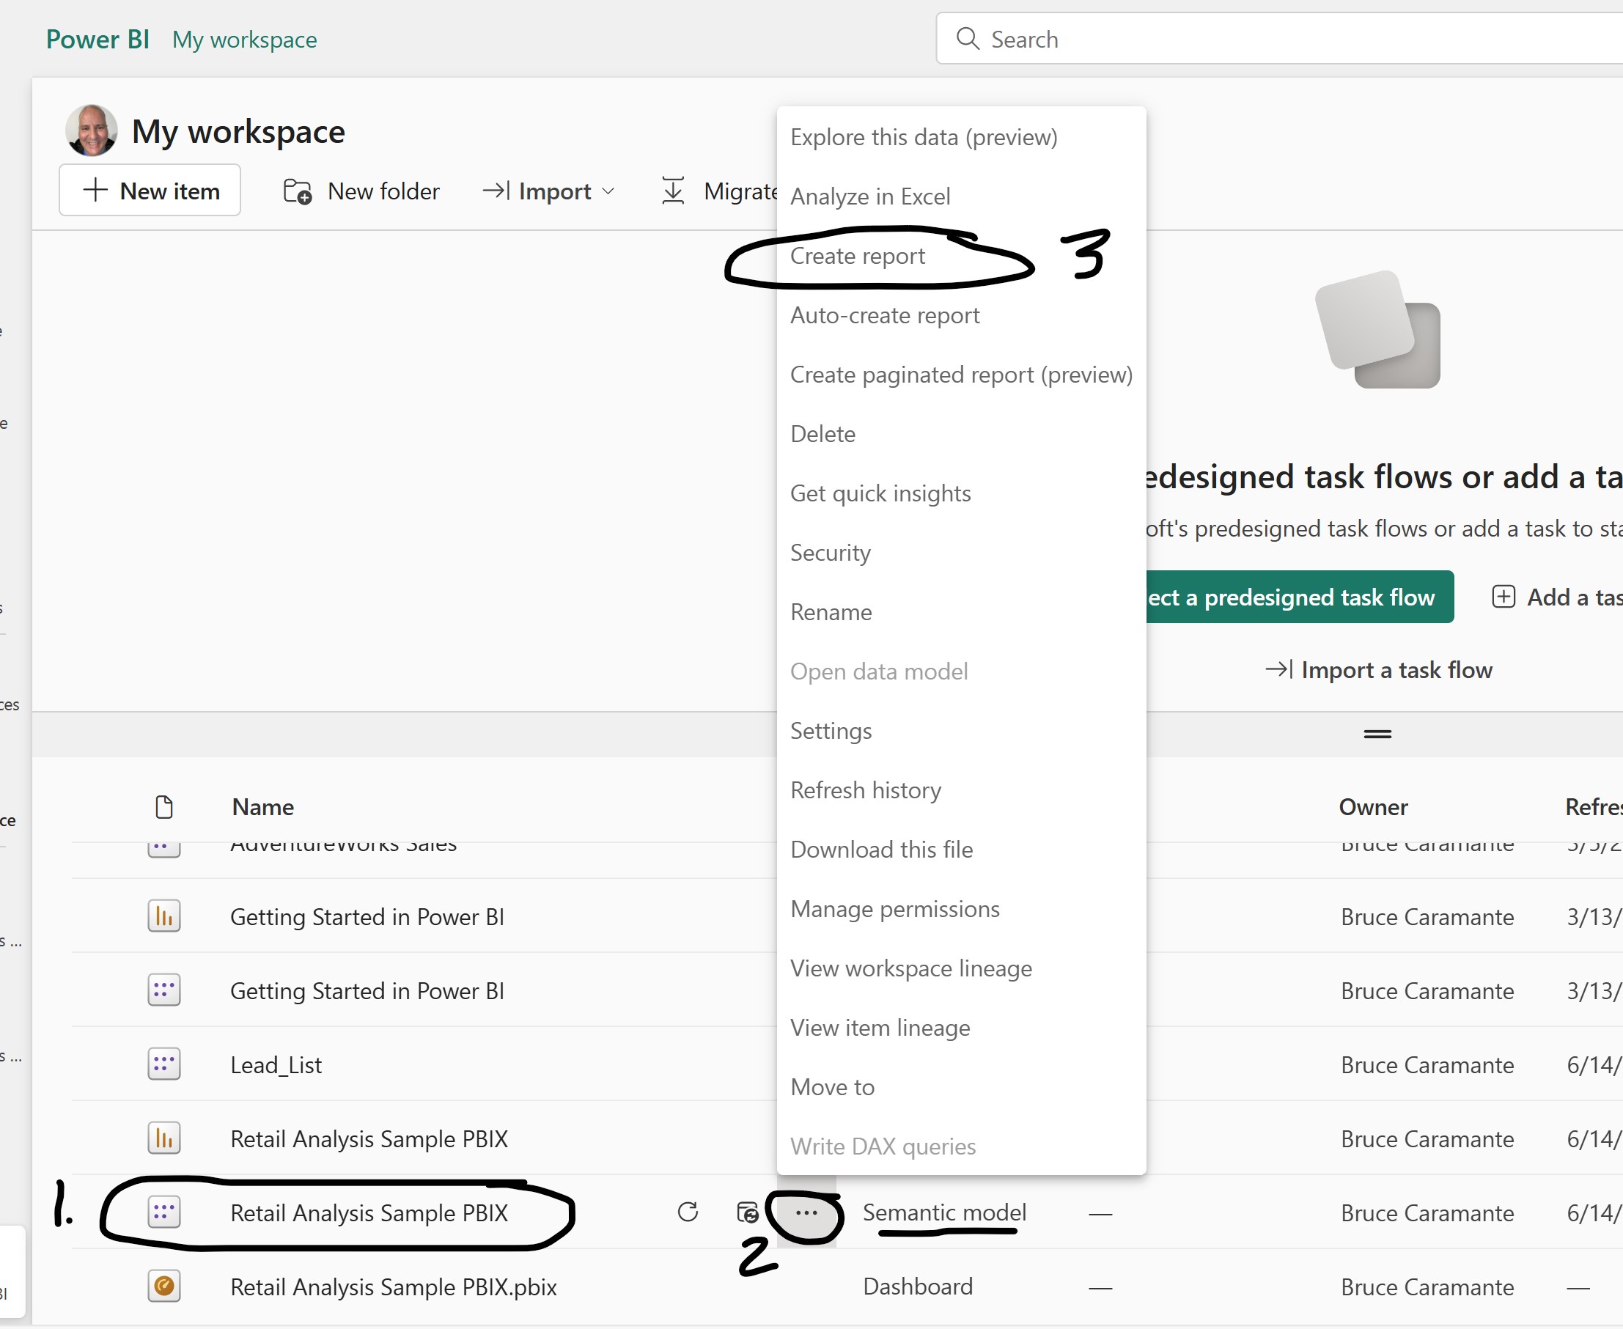Click the New folder icon
1623x1329 pixels.
[297, 191]
